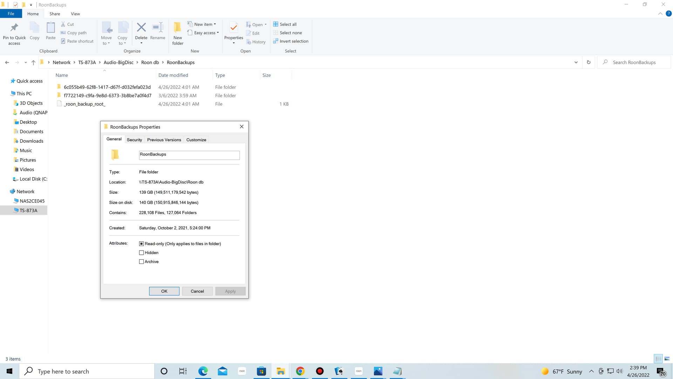Collapse the ribbon with chevron
The height and width of the screenshot is (379, 673).
660,14
